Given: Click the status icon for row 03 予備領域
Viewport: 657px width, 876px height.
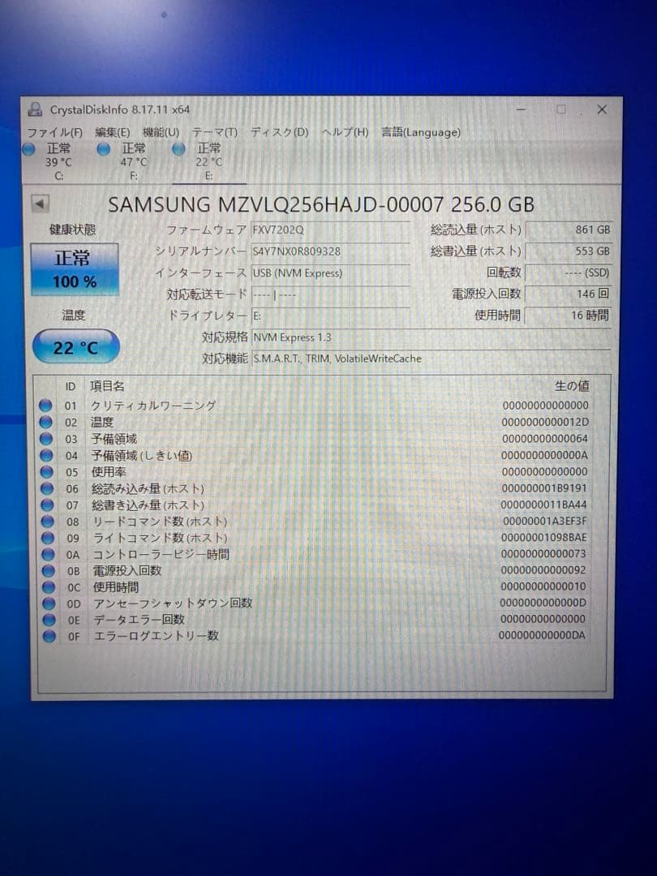Looking at the screenshot, I should 46,439.
